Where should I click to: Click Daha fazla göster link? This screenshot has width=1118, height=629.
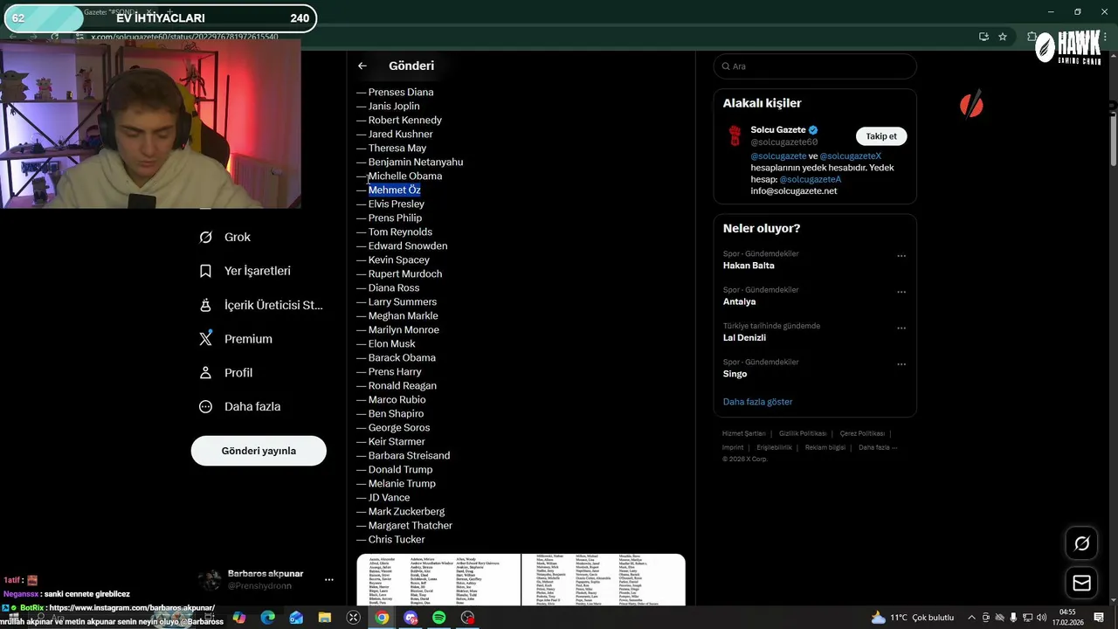(757, 402)
